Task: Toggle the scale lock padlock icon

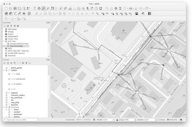Action: (x=117, y=120)
